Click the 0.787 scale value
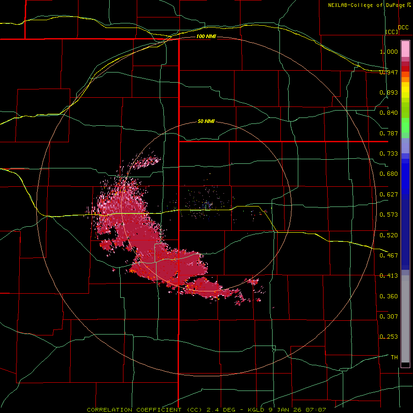Viewport: 413px width, 413px height. point(389,133)
